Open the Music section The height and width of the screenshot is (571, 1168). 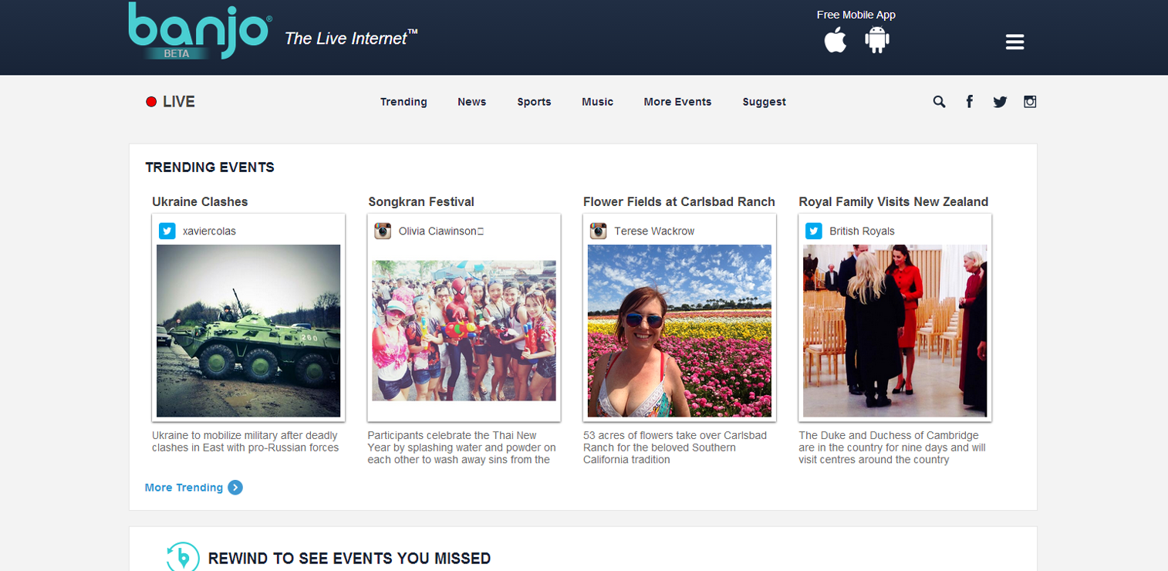(x=597, y=102)
